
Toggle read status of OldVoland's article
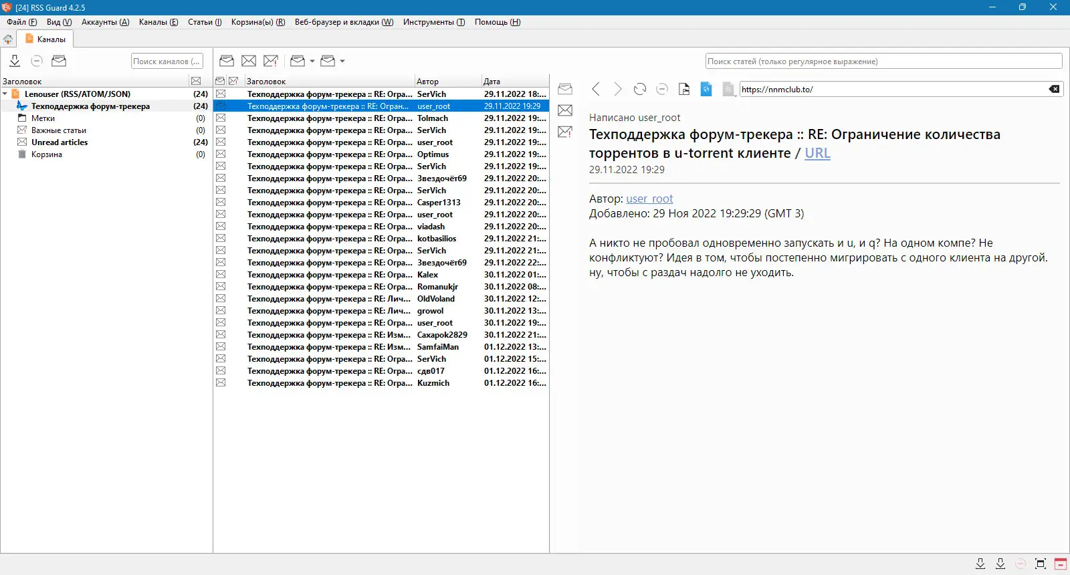pyautogui.click(x=221, y=299)
